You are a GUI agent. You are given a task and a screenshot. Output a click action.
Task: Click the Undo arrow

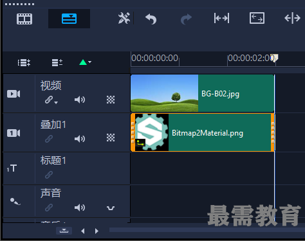(151, 19)
